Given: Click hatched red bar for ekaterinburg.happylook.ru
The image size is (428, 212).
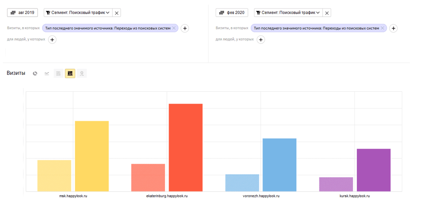Looking at the screenshot, I should click(x=148, y=177).
